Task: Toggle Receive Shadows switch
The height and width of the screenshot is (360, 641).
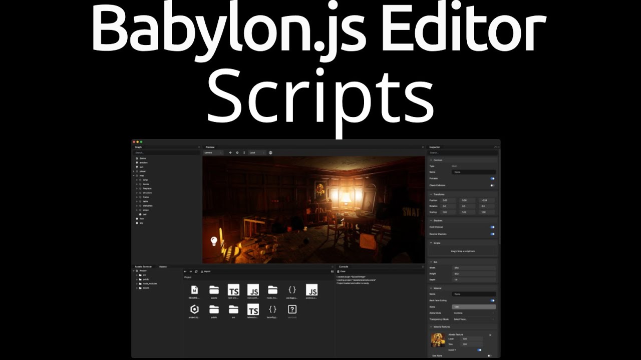Action: (x=492, y=233)
